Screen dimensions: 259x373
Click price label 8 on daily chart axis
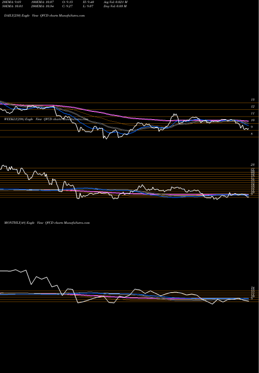click(x=252, y=134)
